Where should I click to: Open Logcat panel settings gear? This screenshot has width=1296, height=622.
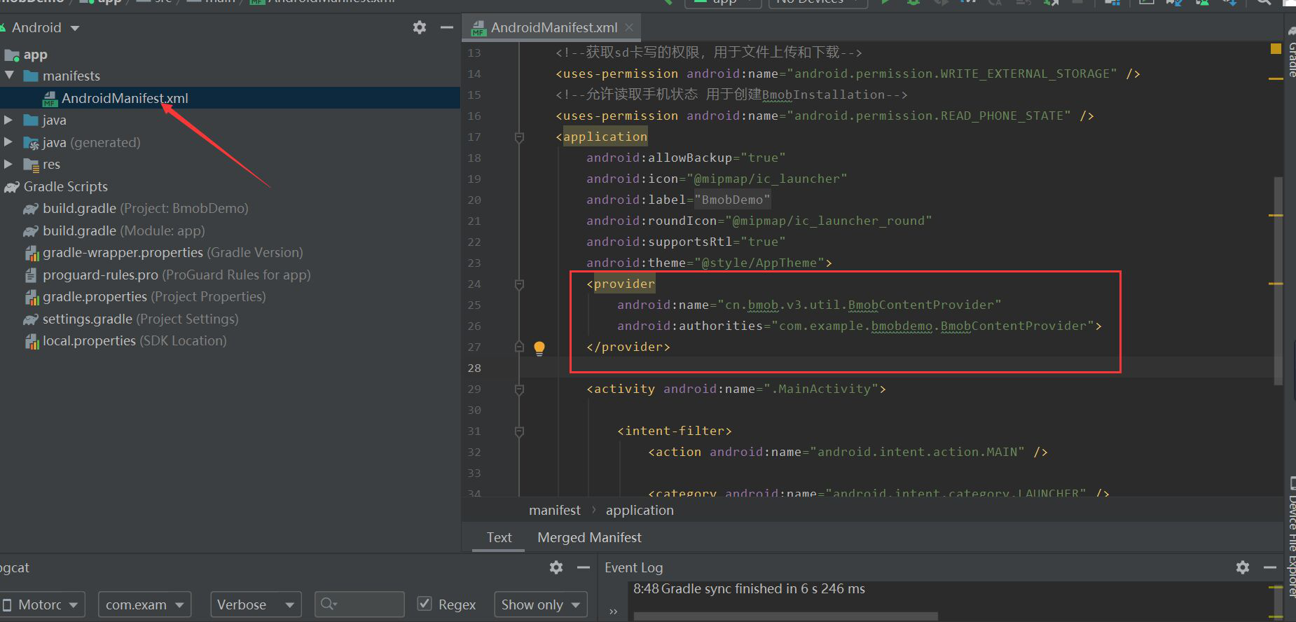556,567
